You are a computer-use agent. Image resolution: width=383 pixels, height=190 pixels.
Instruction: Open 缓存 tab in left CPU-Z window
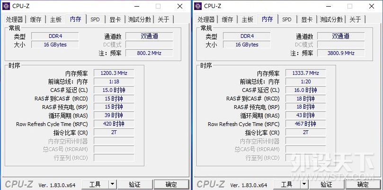coord(36,19)
